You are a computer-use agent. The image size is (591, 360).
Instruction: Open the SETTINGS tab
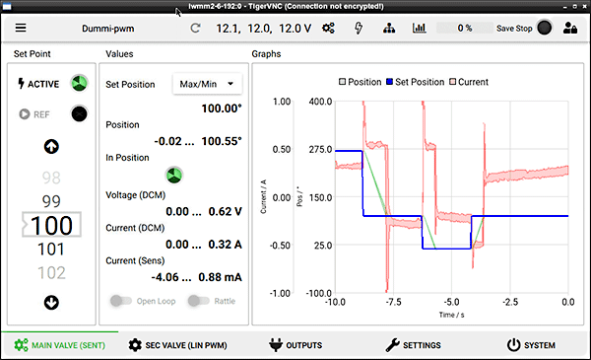pyautogui.click(x=414, y=345)
